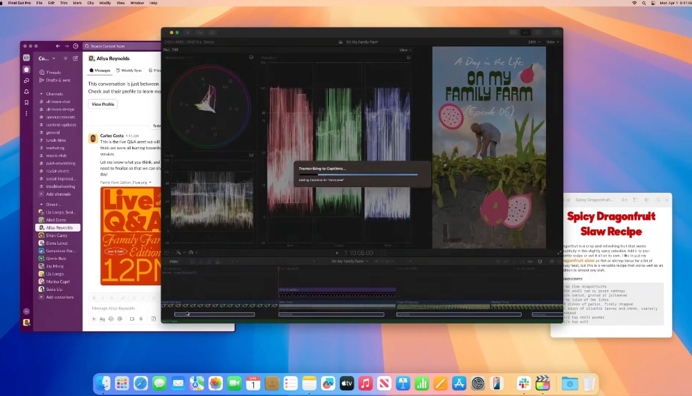Viewport: 692px width, 396px height.
Task: Open the enhancement wand dropdown under the viewer
Action: pyautogui.click(x=180, y=253)
